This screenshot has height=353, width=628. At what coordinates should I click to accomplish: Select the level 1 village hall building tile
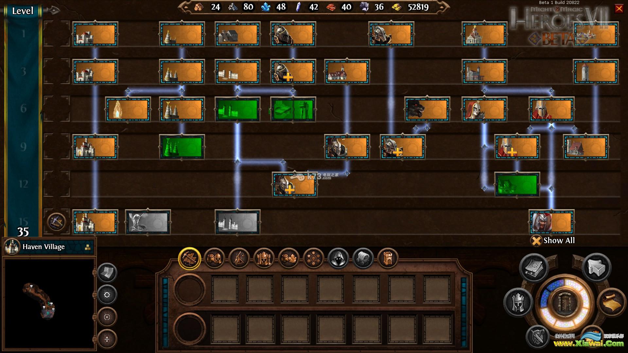coord(95,34)
